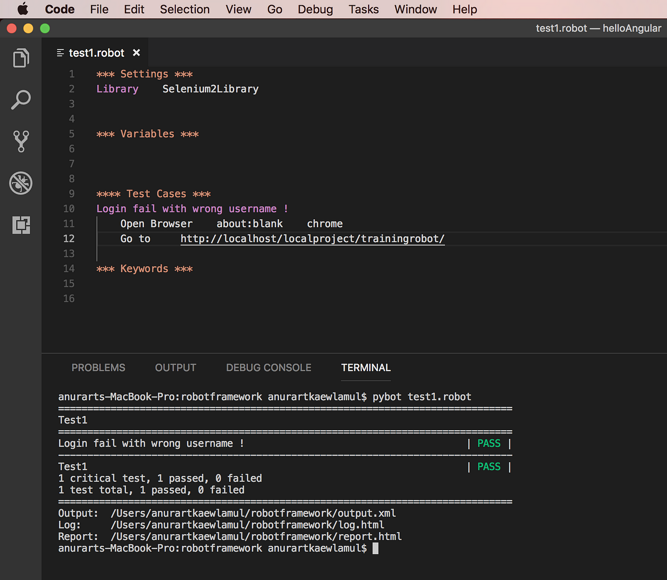Open the Search magnifier in activity bar
The height and width of the screenshot is (580, 667).
[21, 100]
